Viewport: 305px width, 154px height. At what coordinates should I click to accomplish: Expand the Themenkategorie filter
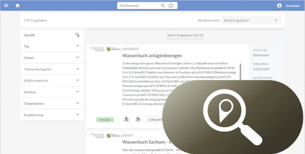[x=52, y=69]
